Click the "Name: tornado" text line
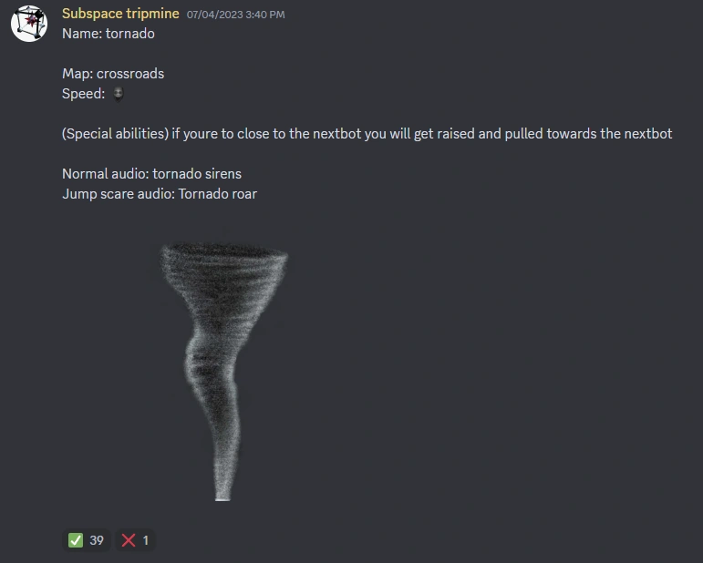Viewport: 703px width, 563px height. [109, 34]
